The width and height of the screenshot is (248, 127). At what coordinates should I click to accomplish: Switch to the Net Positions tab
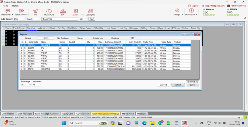(x=63, y=38)
